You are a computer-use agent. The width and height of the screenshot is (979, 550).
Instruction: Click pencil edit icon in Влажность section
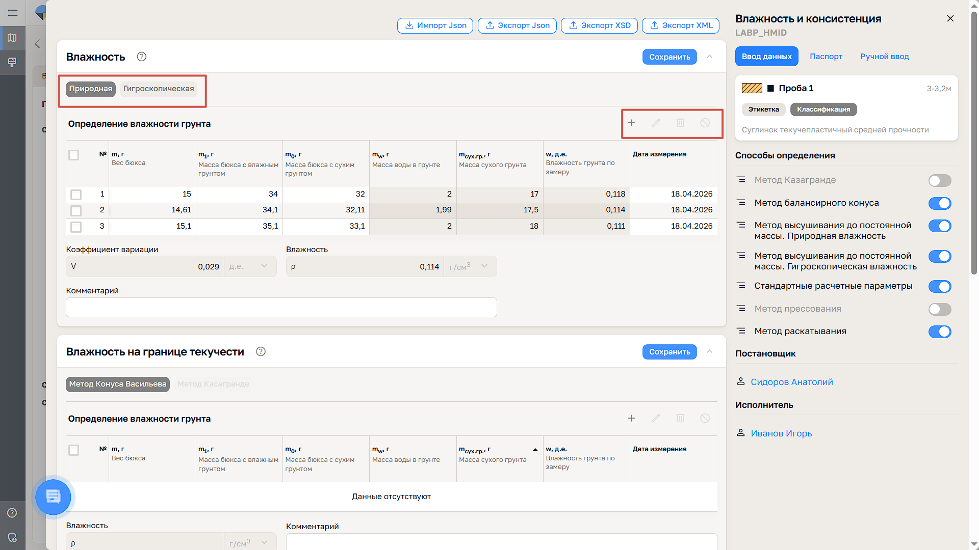coord(656,123)
